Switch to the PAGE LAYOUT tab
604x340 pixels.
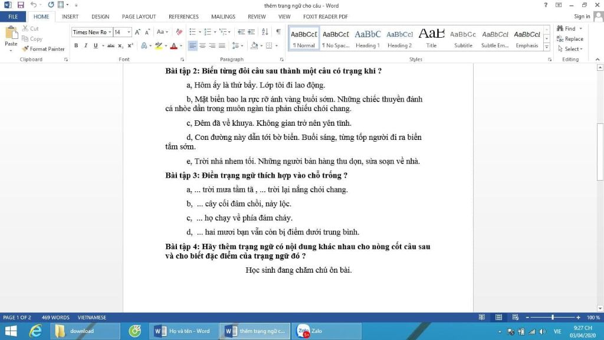pos(139,17)
